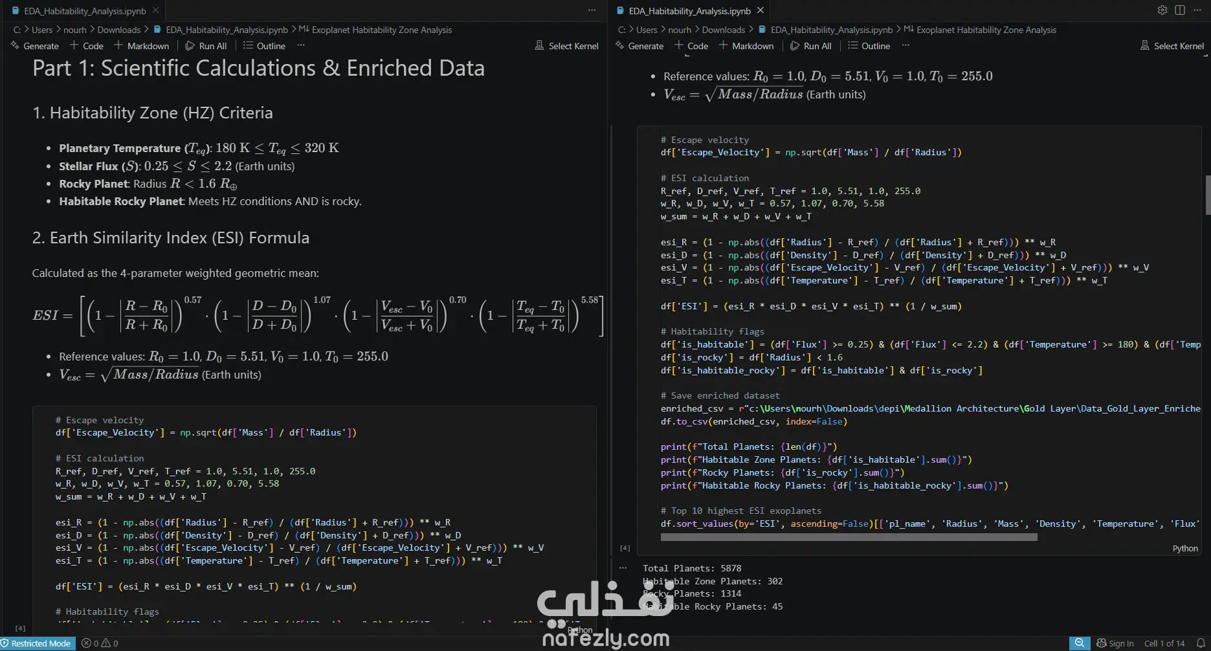
Task: Click the horizontal scrollbar under the right code cell
Action: [849, 537]
